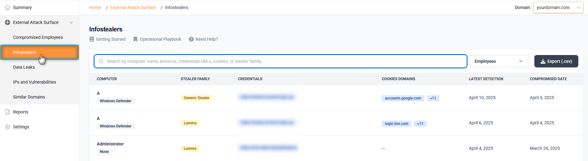Image resolution: width=588 pixels, height=161 pixels.
Task: Collapse the External Attack Surface section
Action: [71, 22]
